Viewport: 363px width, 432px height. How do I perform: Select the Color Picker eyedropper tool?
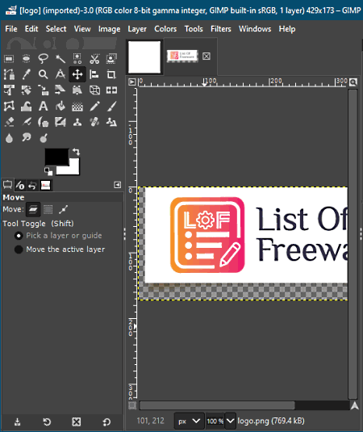[26, 74]
